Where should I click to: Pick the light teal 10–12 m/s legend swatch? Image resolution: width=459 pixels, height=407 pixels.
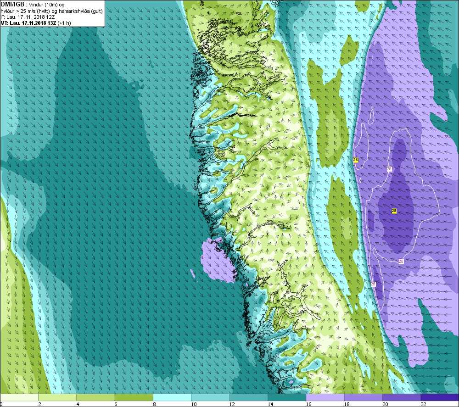tap(211, 397)
